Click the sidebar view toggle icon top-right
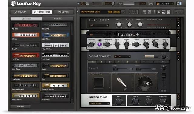 click(x=179, y=3)
